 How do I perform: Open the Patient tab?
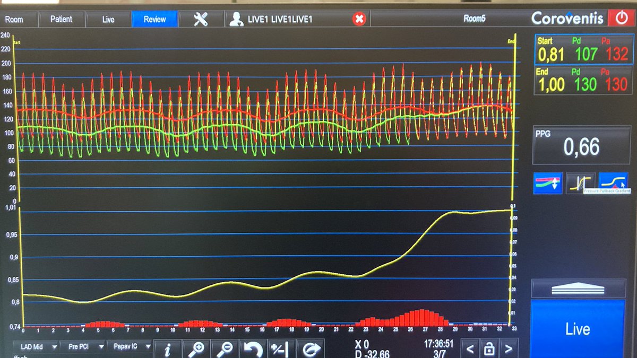tap(62, 19)
